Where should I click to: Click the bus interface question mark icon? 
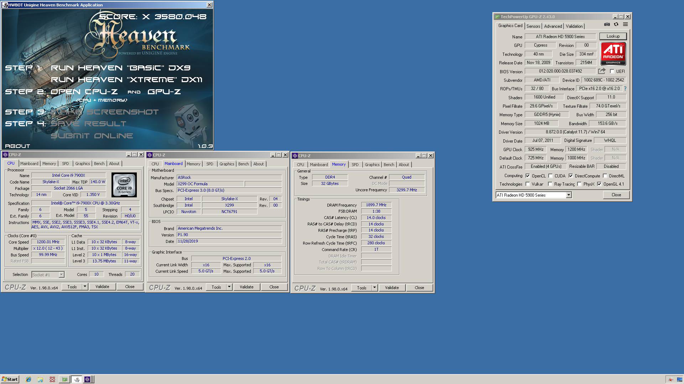625,89
